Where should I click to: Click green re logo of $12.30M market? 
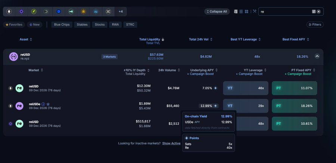tap(19, 88)
